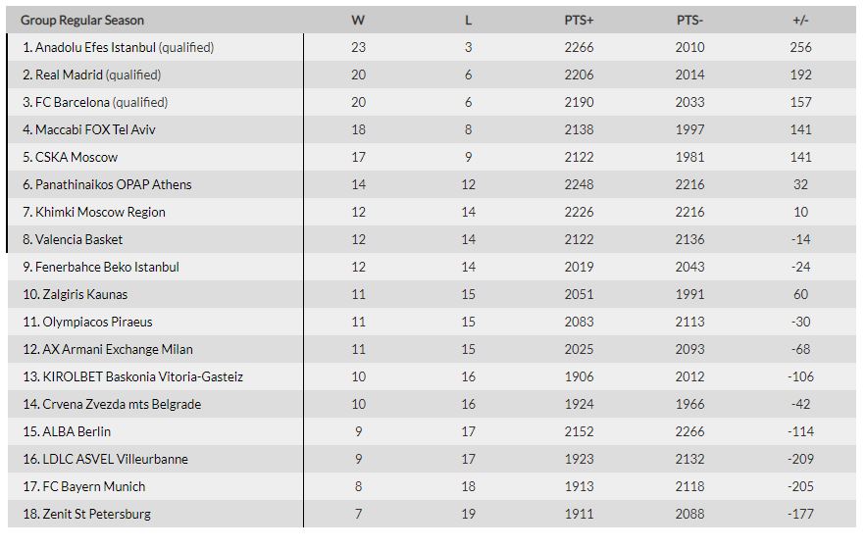Click Fenerbahce Beko Istanbul team name

[107, 267]
